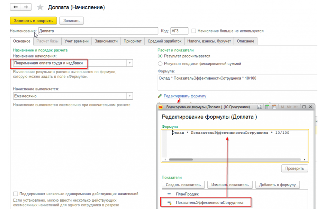Open the Приоритет tab
The image size is (323, 211).
132,41
